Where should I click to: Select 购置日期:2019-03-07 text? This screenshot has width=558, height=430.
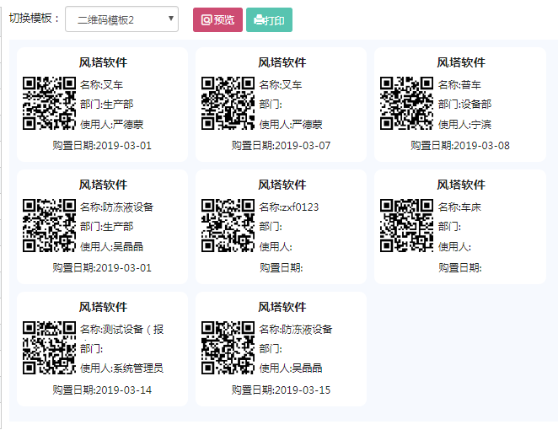pyautogui.click(x=282, y=146)
